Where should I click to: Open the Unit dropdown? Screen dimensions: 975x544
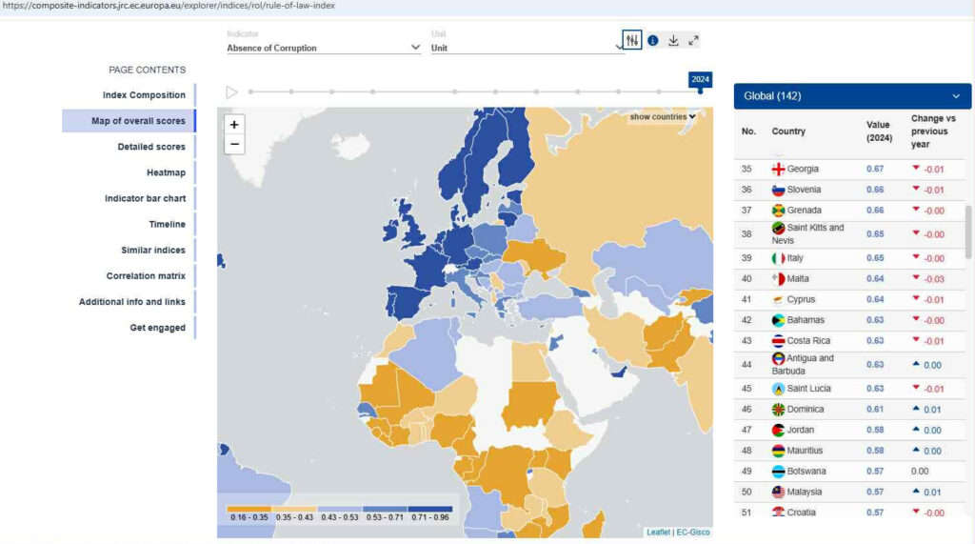[x=527, y=48]
